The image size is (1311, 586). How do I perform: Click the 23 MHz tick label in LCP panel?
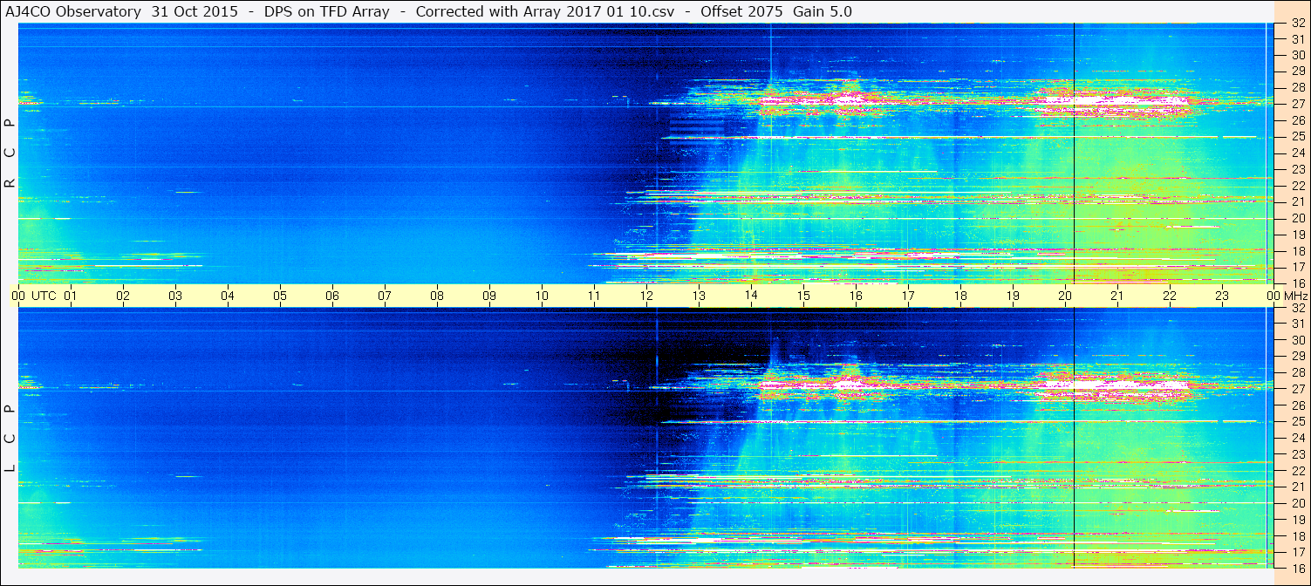[x=1297, y=454]
